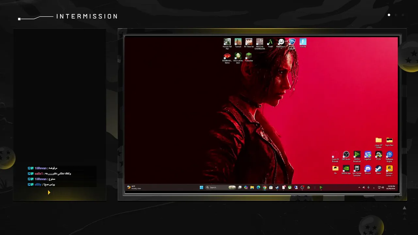Select the PL2W desktop shortcut
This screenshot has width=418, height=235.
click(x=378, y=156)
